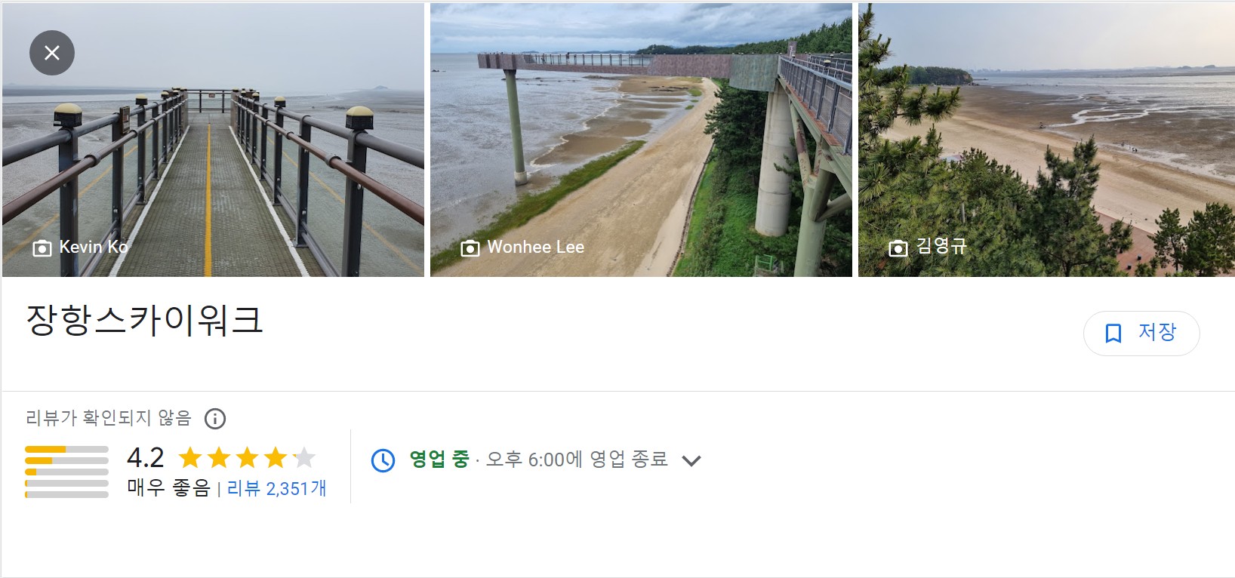
Task: Click the gray fifth rating star
Action: pyautogui.click(x=304, y=458)
